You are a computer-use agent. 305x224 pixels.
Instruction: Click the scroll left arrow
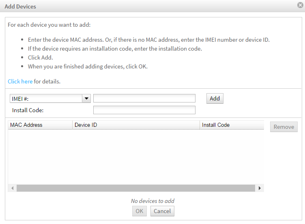point(12,188)
